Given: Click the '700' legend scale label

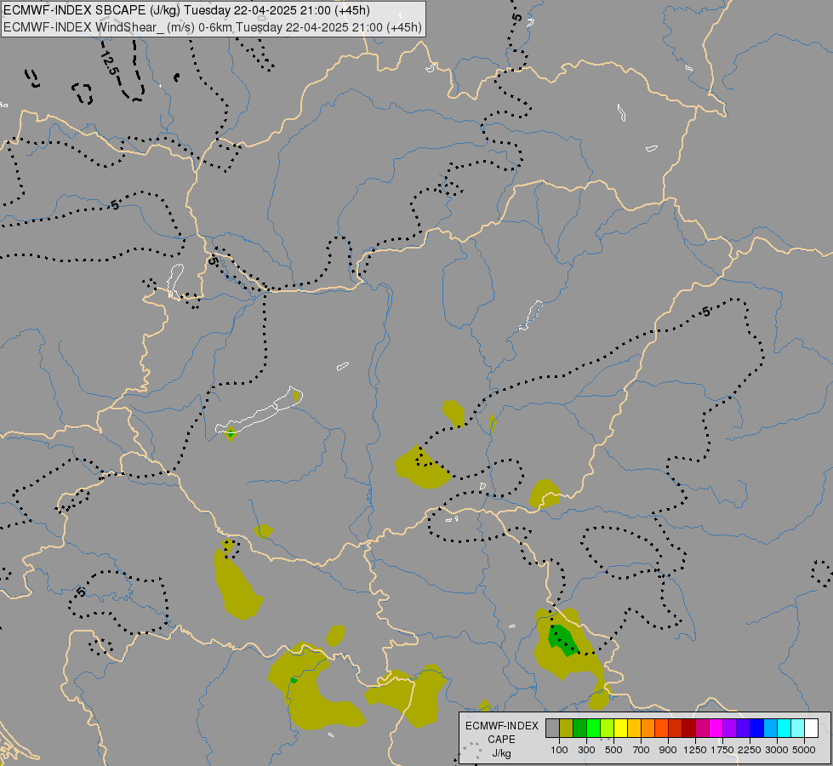Looking at the screenshot, I should (641, 750).
